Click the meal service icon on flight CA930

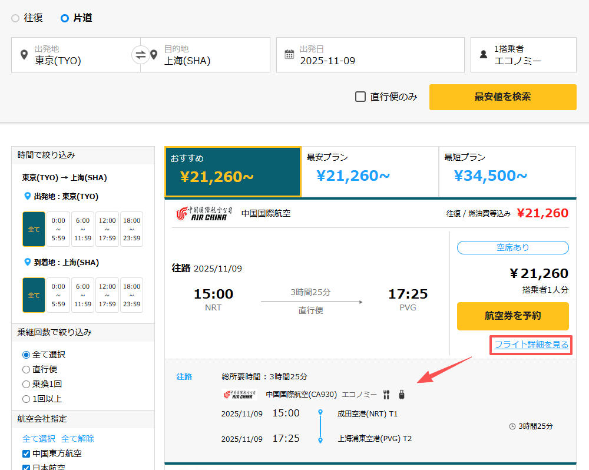tap(386, 395)
